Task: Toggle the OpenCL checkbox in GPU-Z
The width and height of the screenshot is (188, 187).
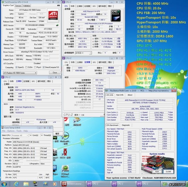Action: (16, 67)
